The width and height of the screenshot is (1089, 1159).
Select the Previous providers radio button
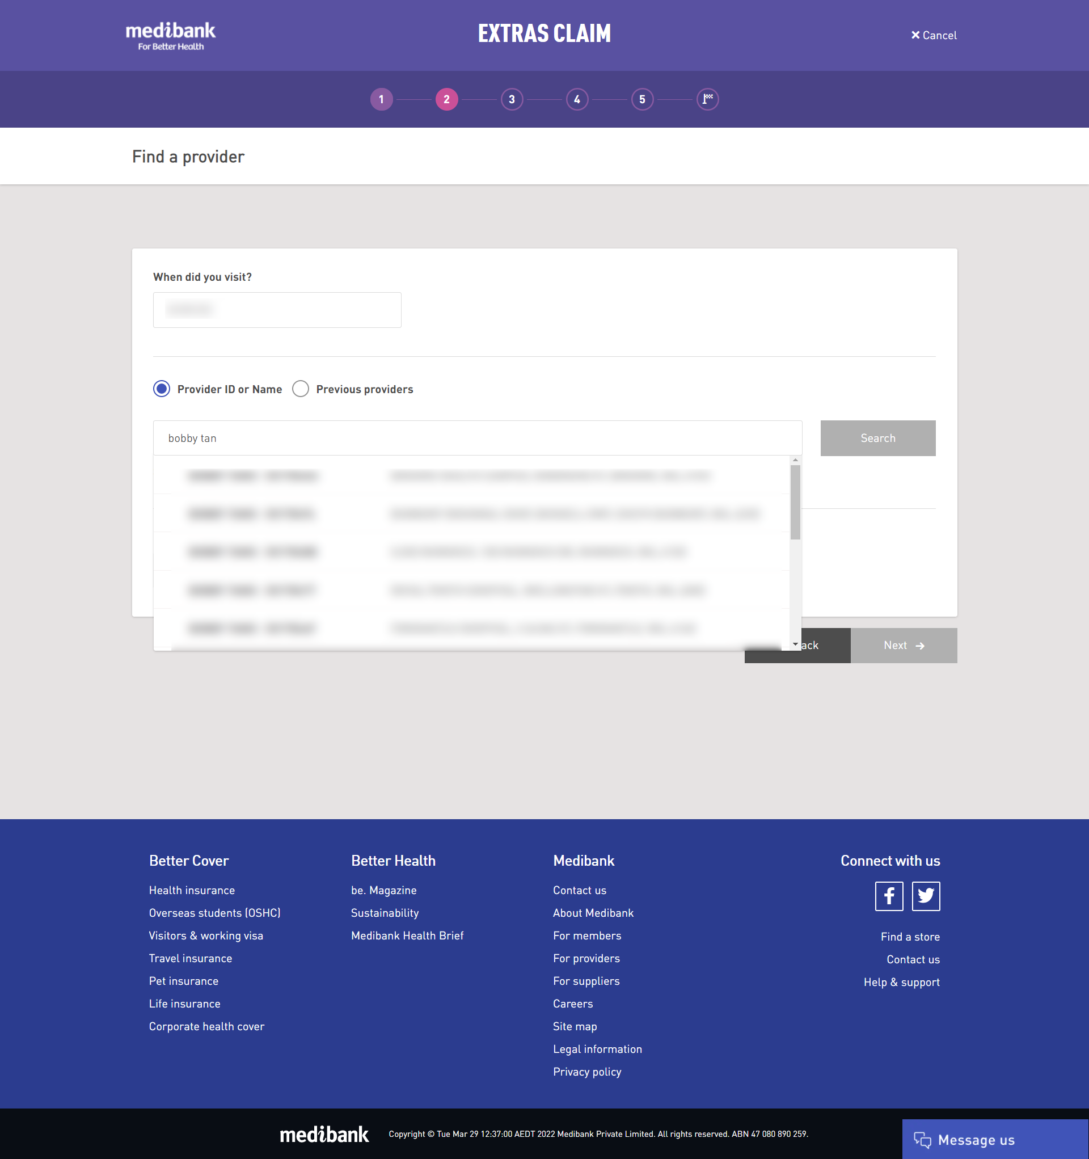click(300, 388)
